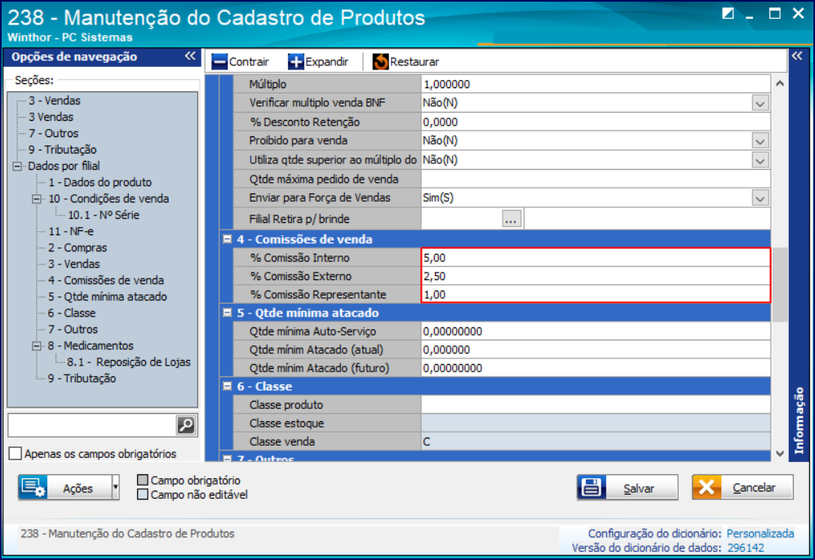Collapse Dados por filial tree node
The image size is (815, 560).
(x=17, y=167)
